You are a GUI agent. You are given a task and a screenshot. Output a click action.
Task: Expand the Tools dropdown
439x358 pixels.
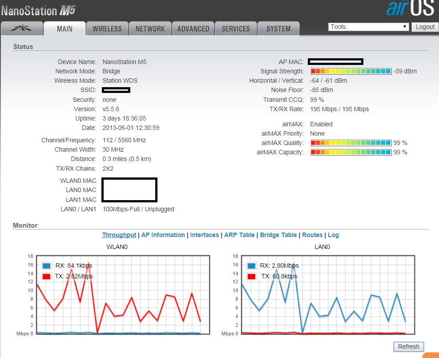pos(368,27)
